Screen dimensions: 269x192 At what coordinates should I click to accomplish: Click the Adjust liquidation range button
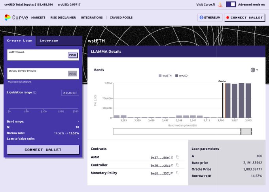tap(70, 93)
